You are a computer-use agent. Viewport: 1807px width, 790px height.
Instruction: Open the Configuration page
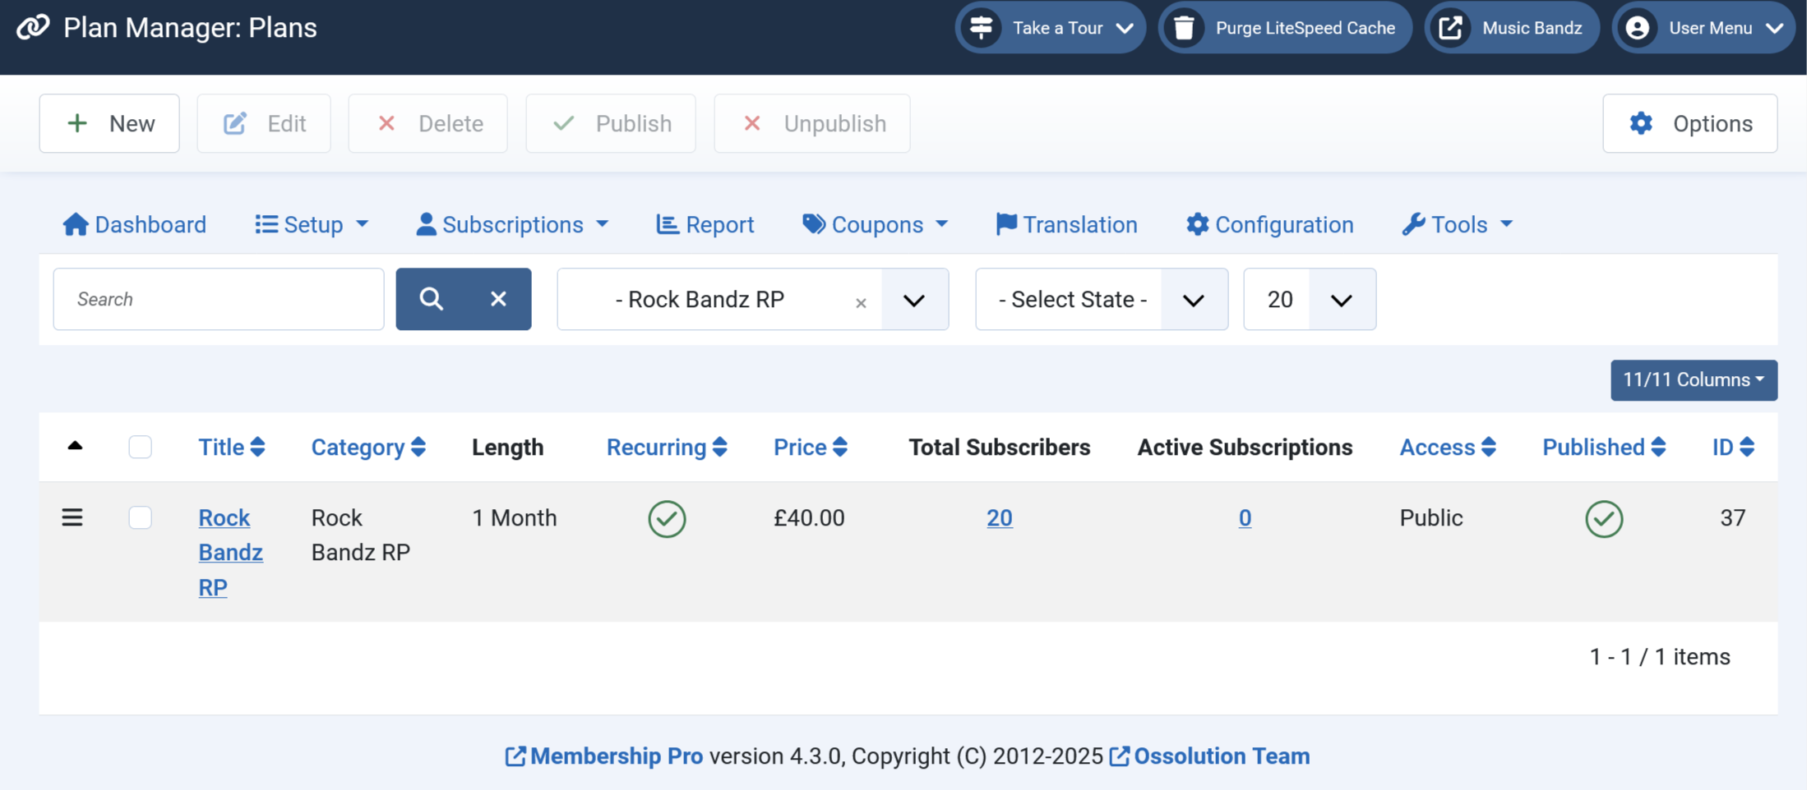(x=1270, y=224)
